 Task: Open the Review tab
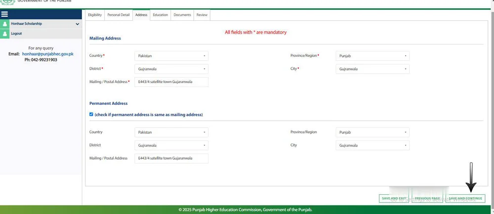[x=202, y=15]
